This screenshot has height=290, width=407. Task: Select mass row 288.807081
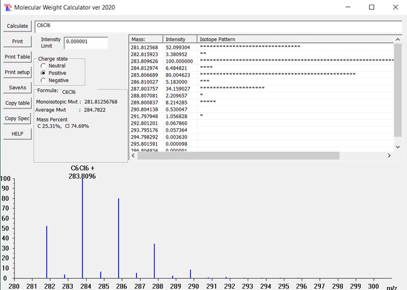262,96
